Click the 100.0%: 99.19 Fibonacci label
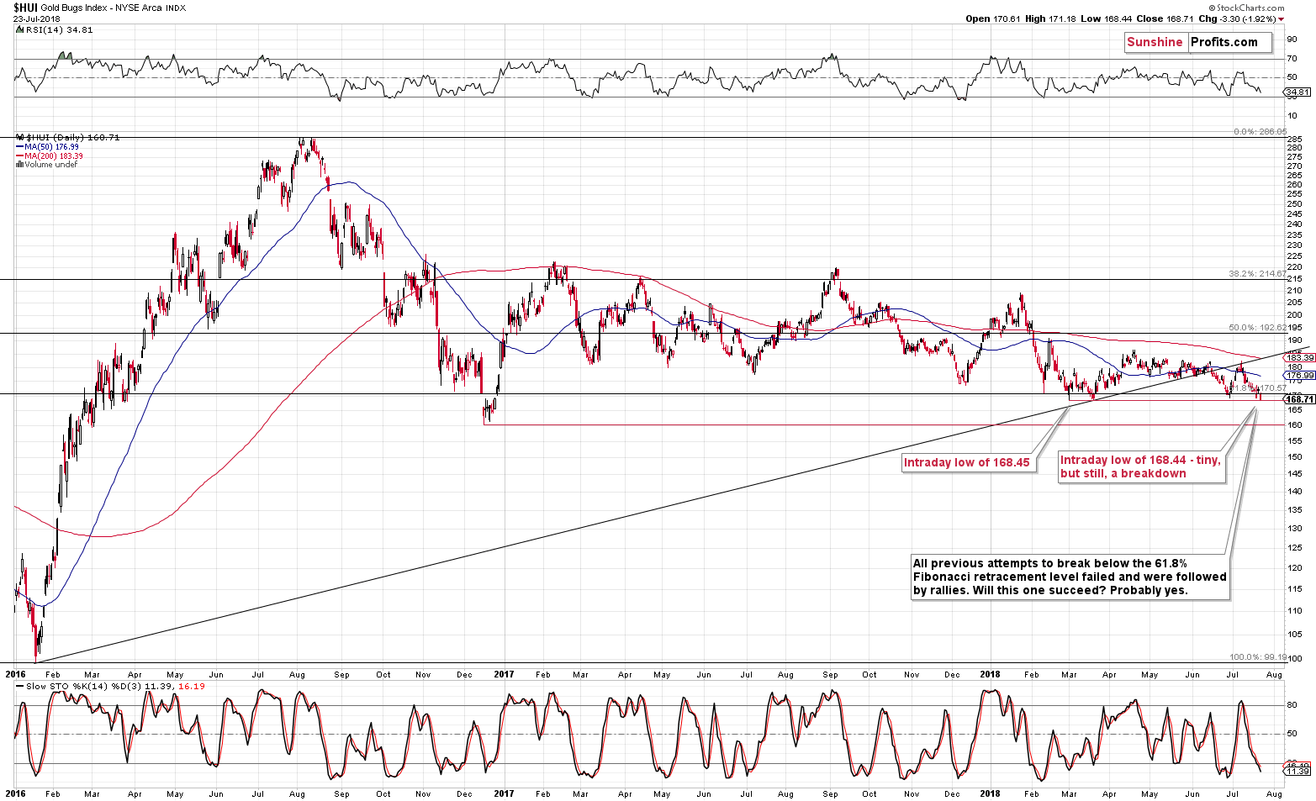This screenshot has width=1316, height=801. pos(1258,657)
